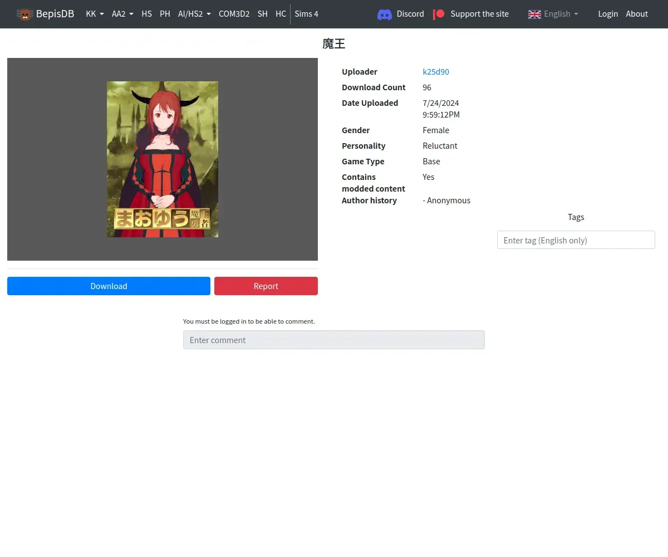Open the About page

[x=637, y=14]
